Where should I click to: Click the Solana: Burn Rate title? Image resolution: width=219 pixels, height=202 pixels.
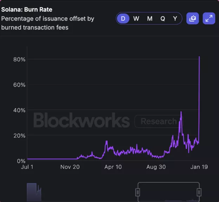27,9
